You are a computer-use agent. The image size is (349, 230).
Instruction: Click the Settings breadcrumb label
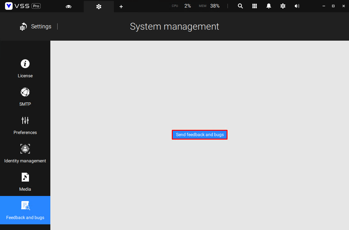tap(41, 26)
